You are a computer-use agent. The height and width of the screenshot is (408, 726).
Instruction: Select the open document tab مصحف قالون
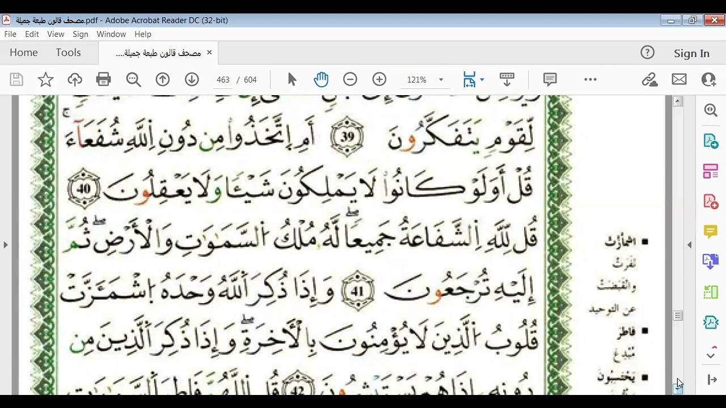(158, 53)
